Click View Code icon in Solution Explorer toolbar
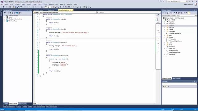This screenshot has width=198, height=111. (184, 13)
